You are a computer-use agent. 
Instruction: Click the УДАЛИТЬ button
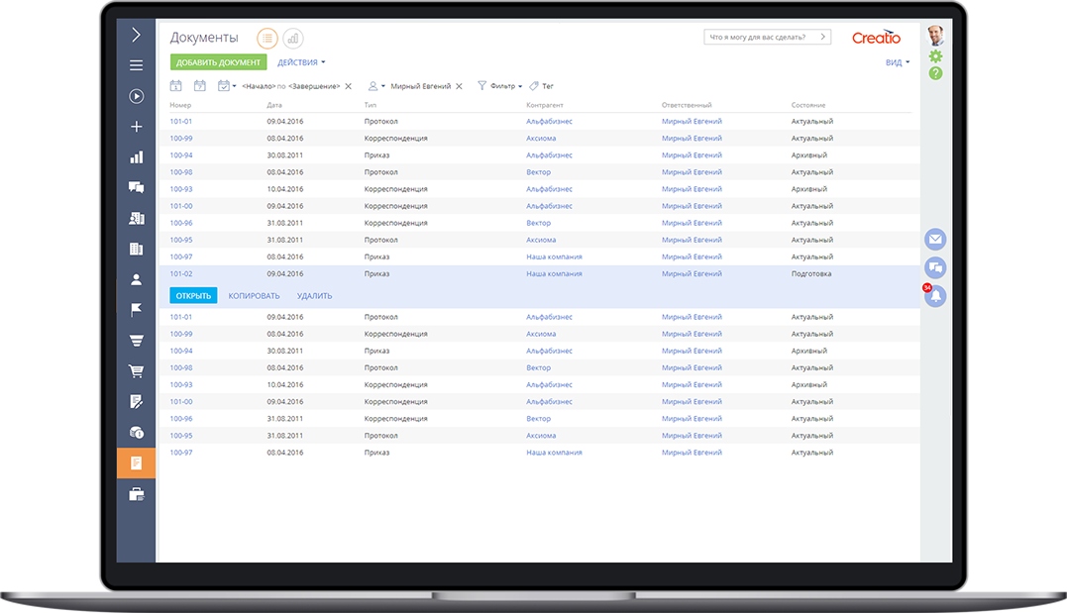(x=314, y=296)
